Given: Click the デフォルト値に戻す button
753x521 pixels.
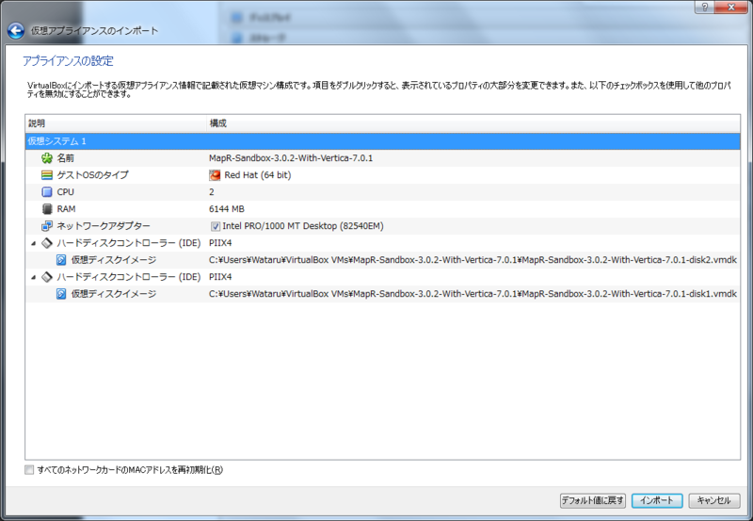Looking at the screenshot, I should click(593, 500).
